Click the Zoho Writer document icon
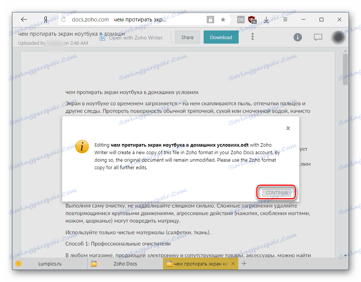 [102, 38]
